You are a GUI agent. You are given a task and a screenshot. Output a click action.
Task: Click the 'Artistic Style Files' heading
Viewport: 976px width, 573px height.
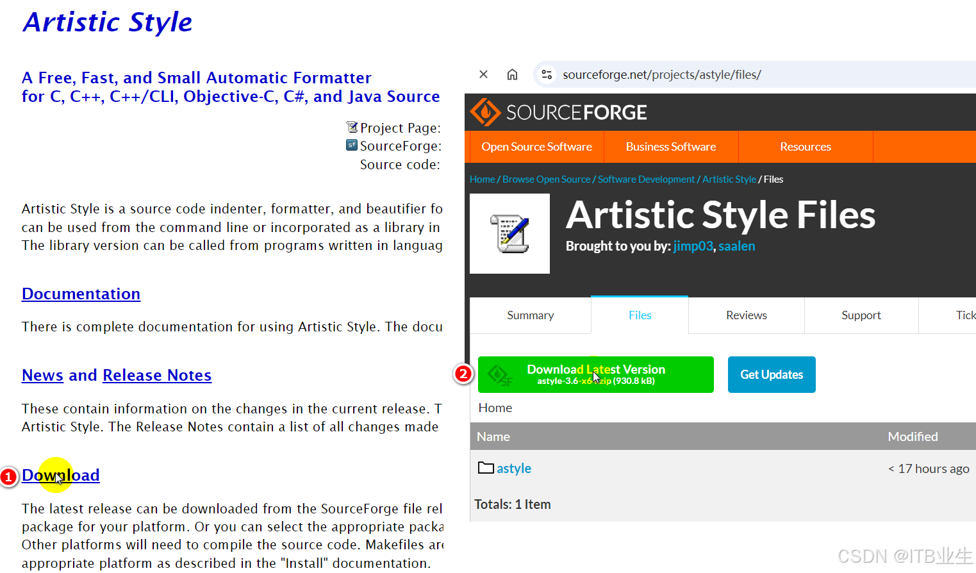coord(721,215)
